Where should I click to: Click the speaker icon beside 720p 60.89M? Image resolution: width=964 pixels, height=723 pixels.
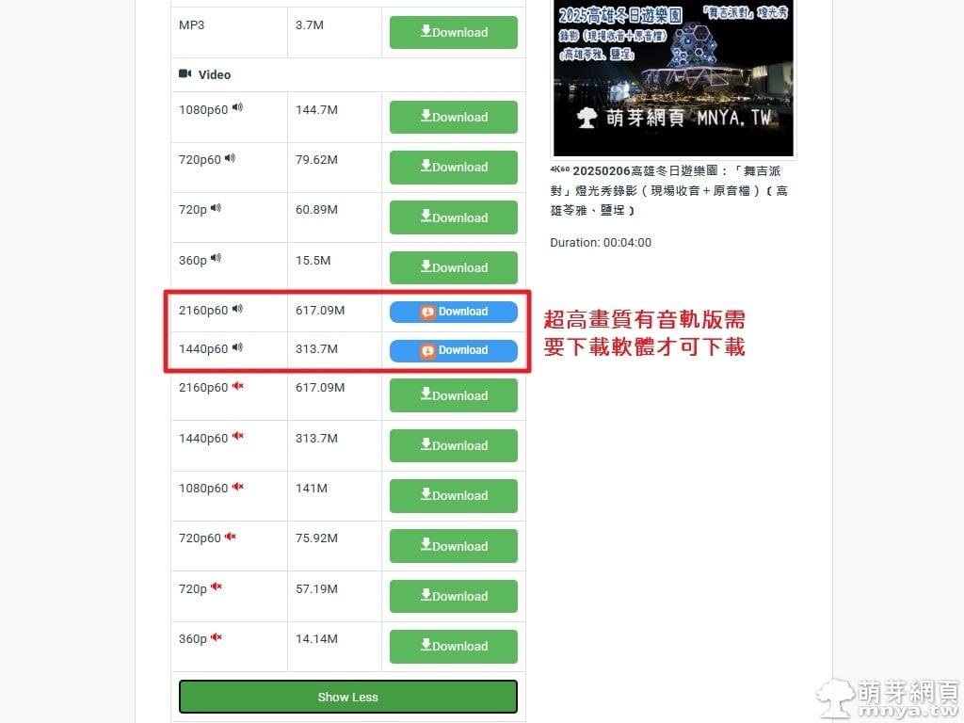pos(216,208)
